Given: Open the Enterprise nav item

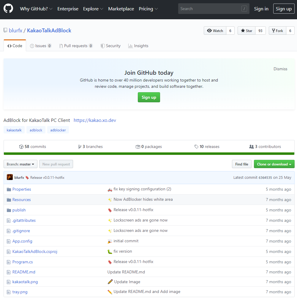Looking at the screenshot, I should pyautogui.click(x=68, y=9).
